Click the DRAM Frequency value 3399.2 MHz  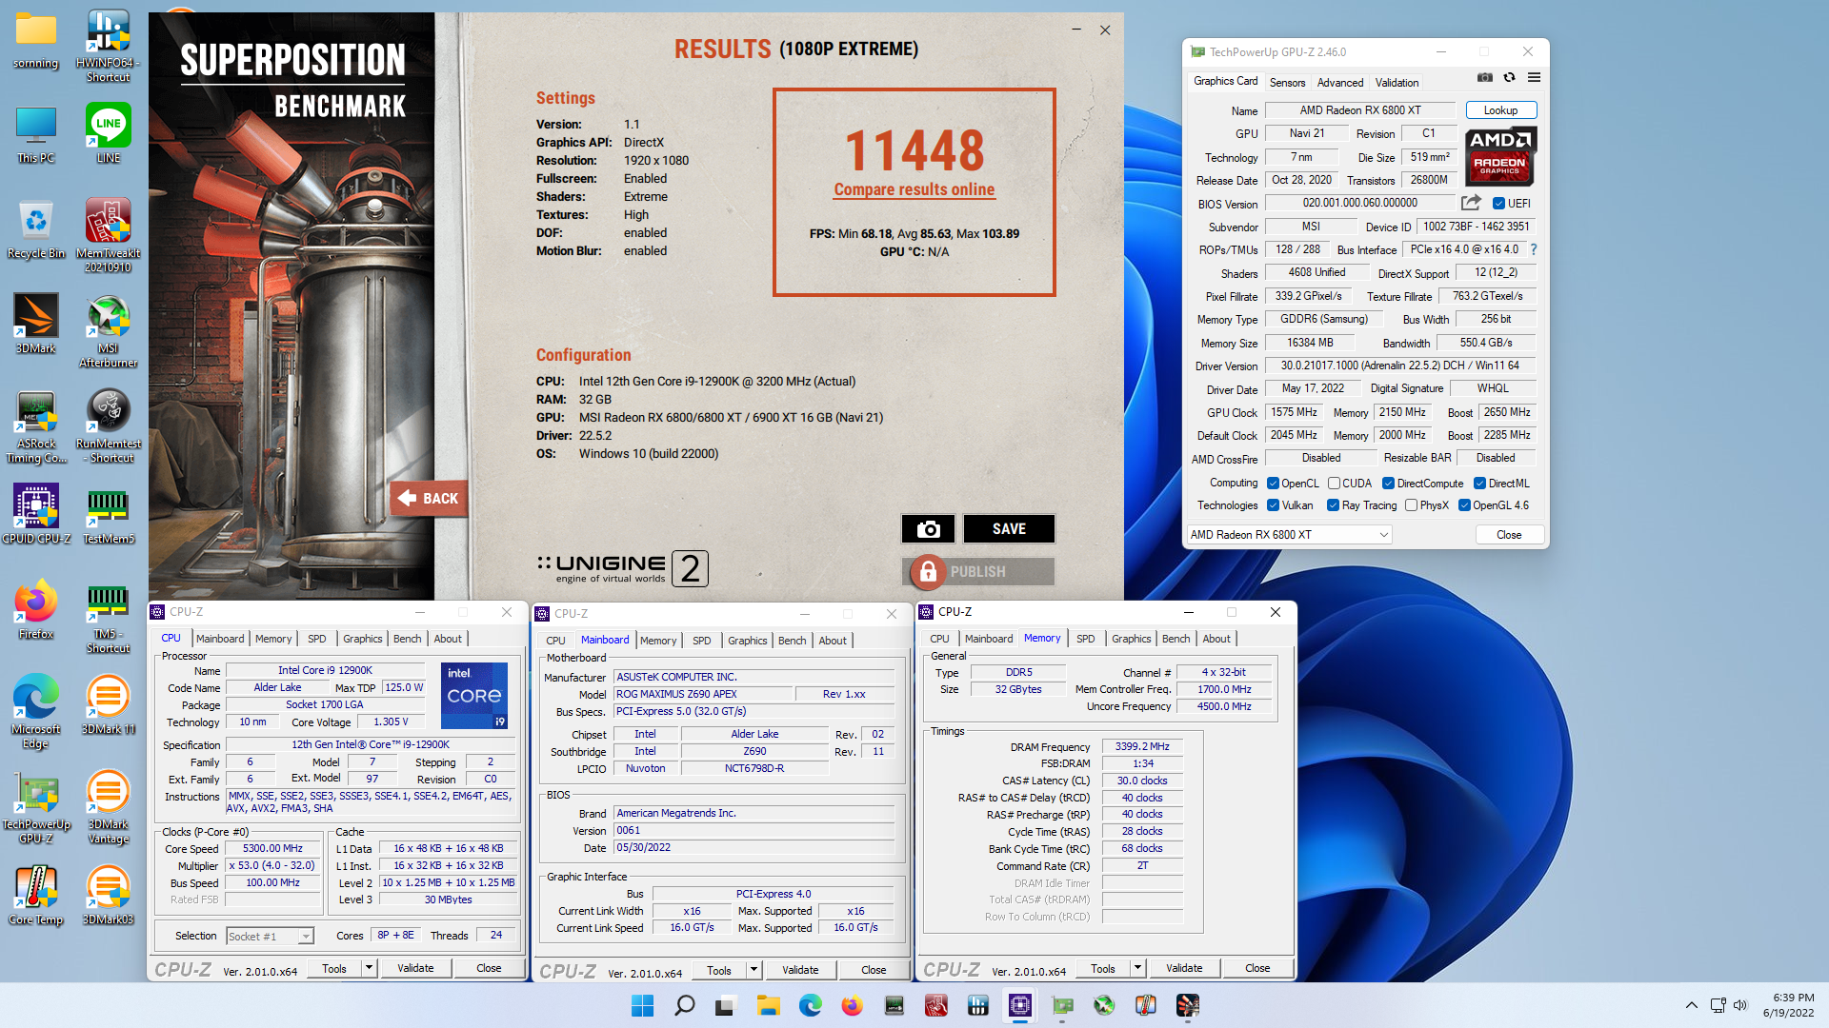1142,747
